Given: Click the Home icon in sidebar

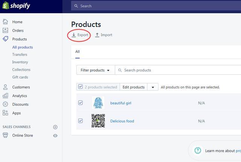Looking at the screenshot, I should (5, 22).
